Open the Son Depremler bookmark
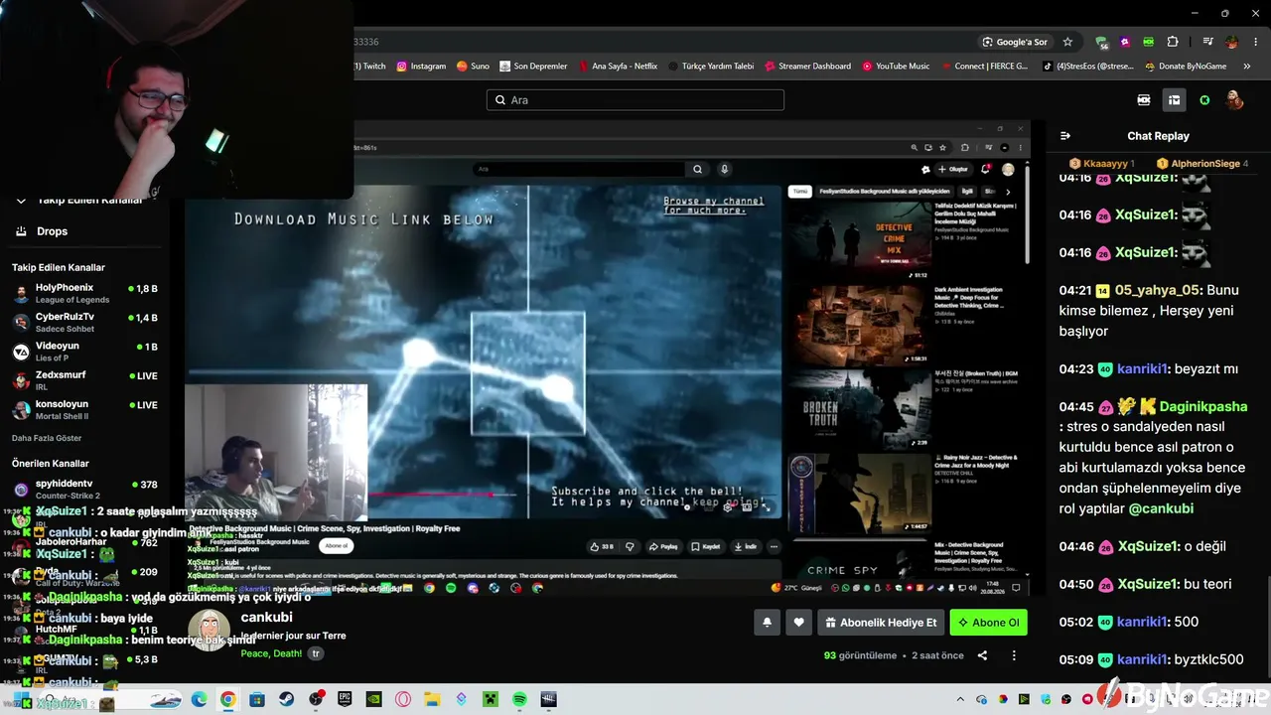The width and height of the screenshot is (1271, 715). [533, 67]
